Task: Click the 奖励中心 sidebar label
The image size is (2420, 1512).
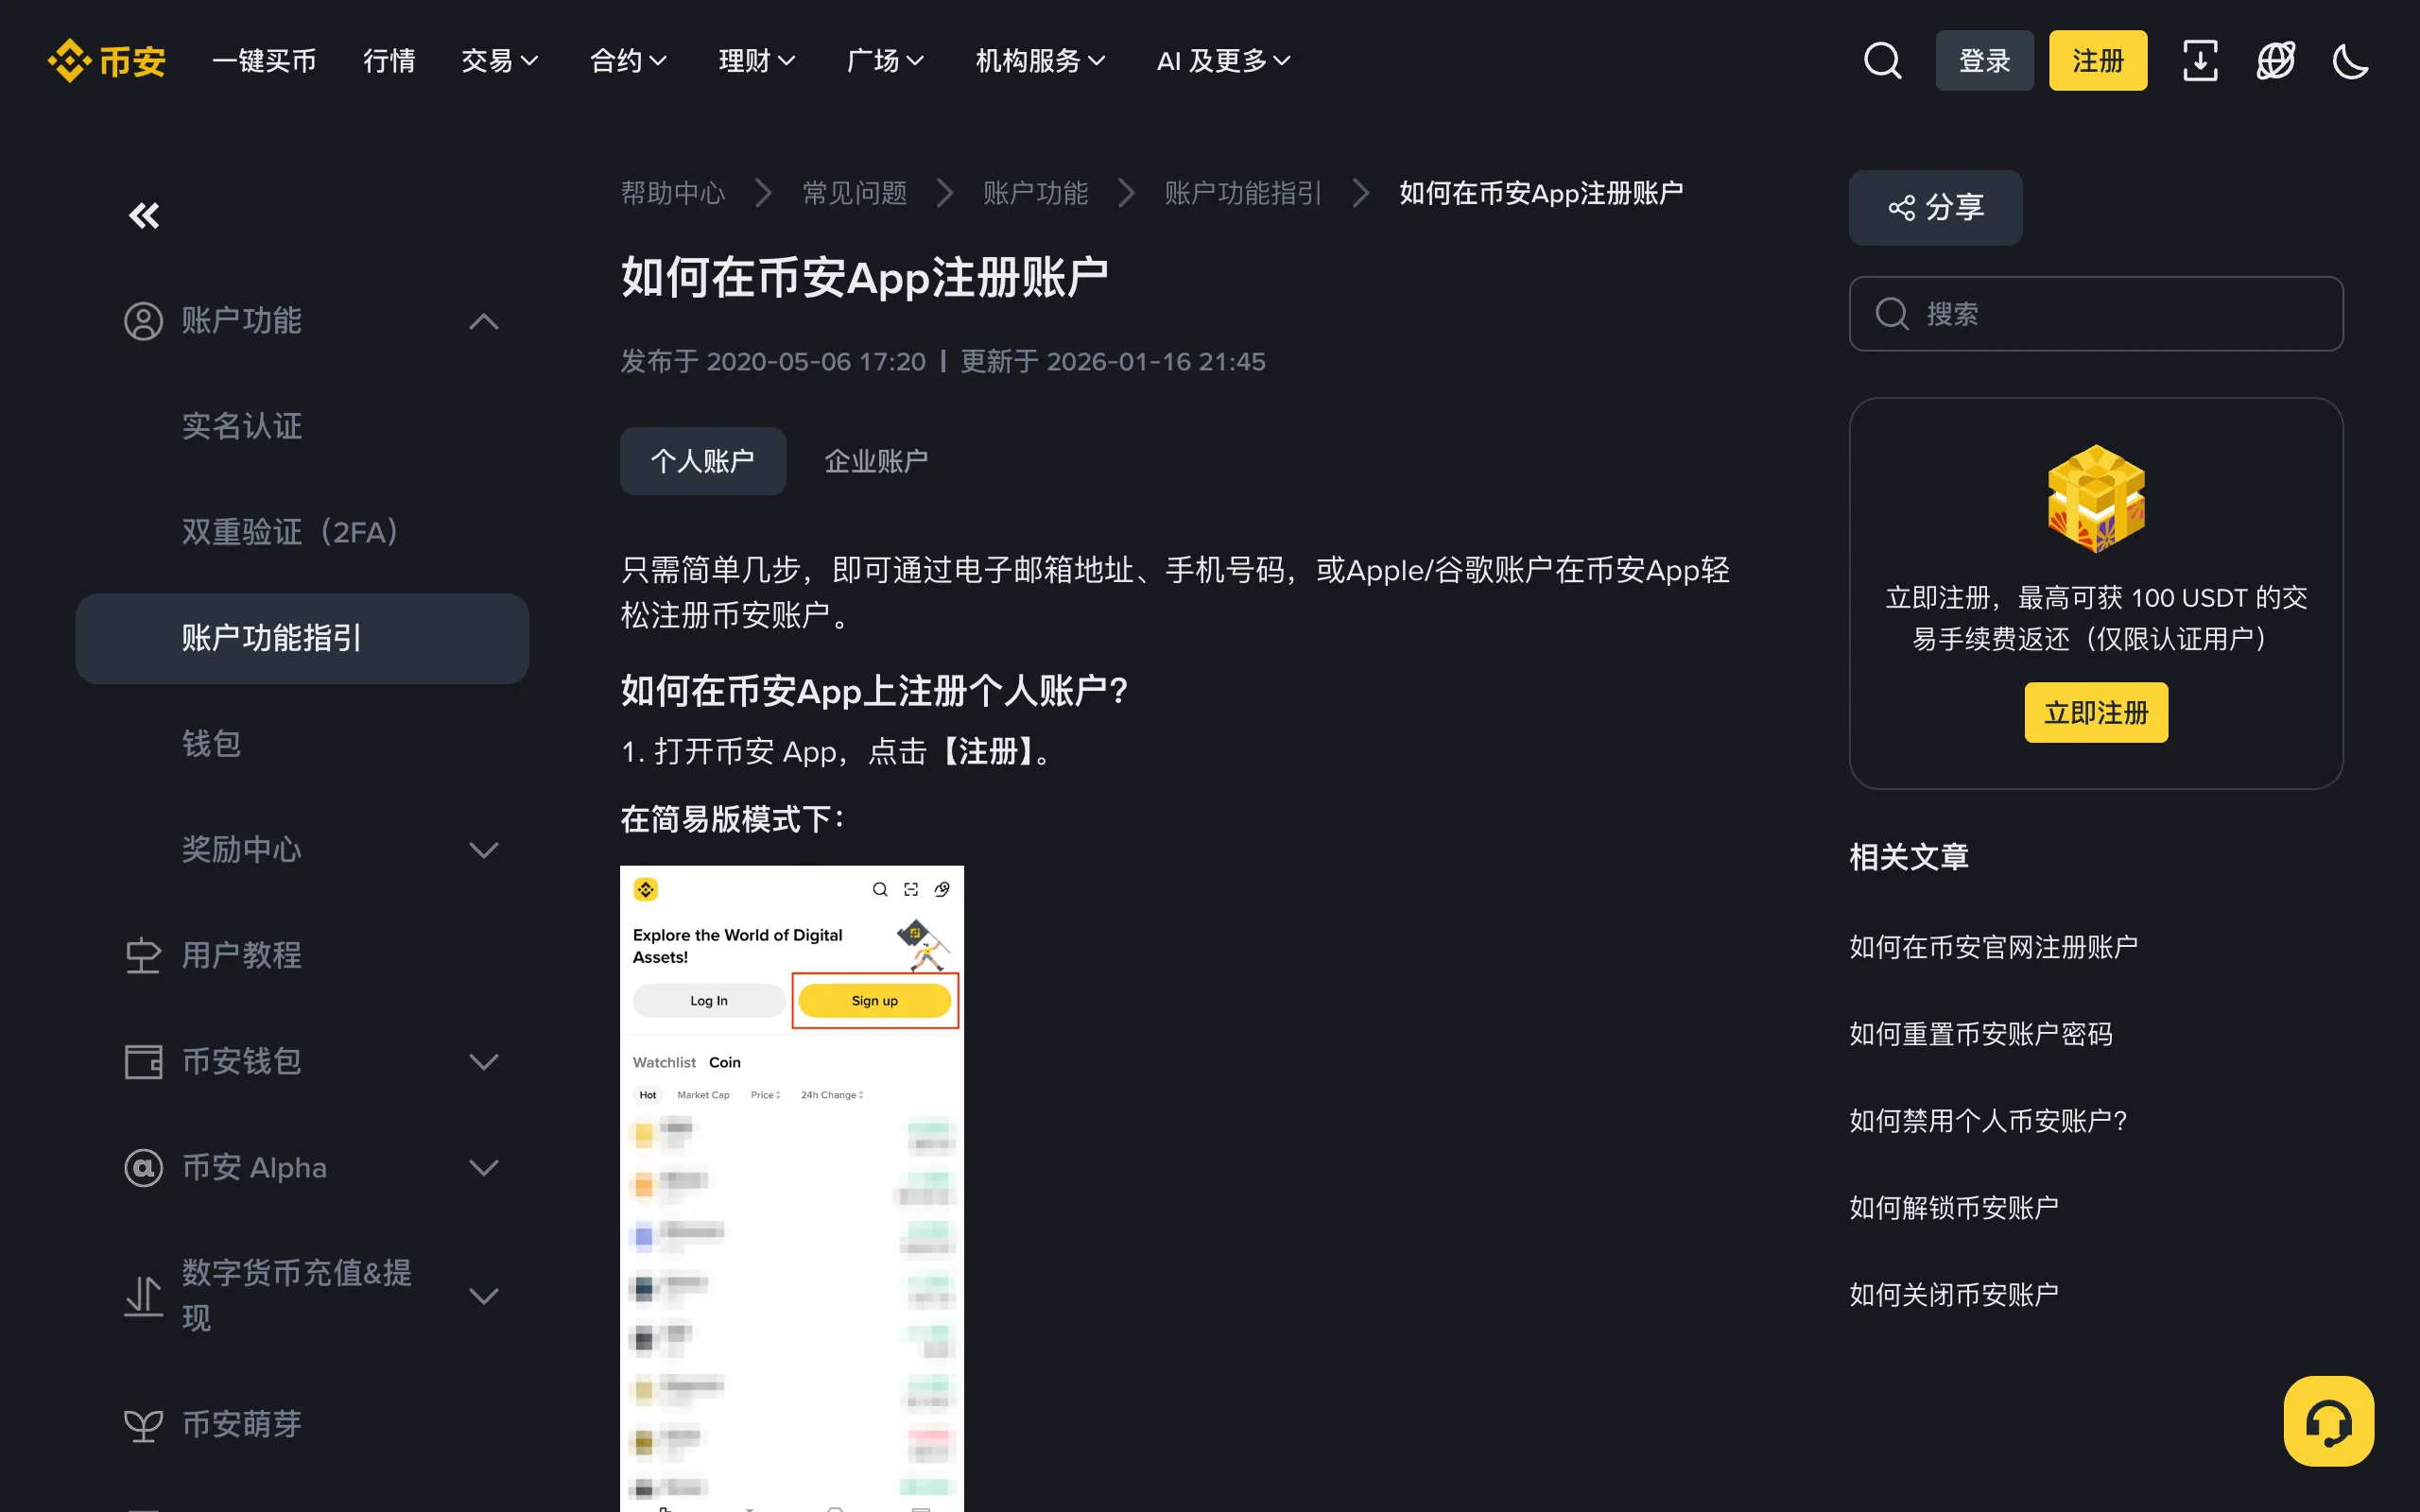Action: 242,850
